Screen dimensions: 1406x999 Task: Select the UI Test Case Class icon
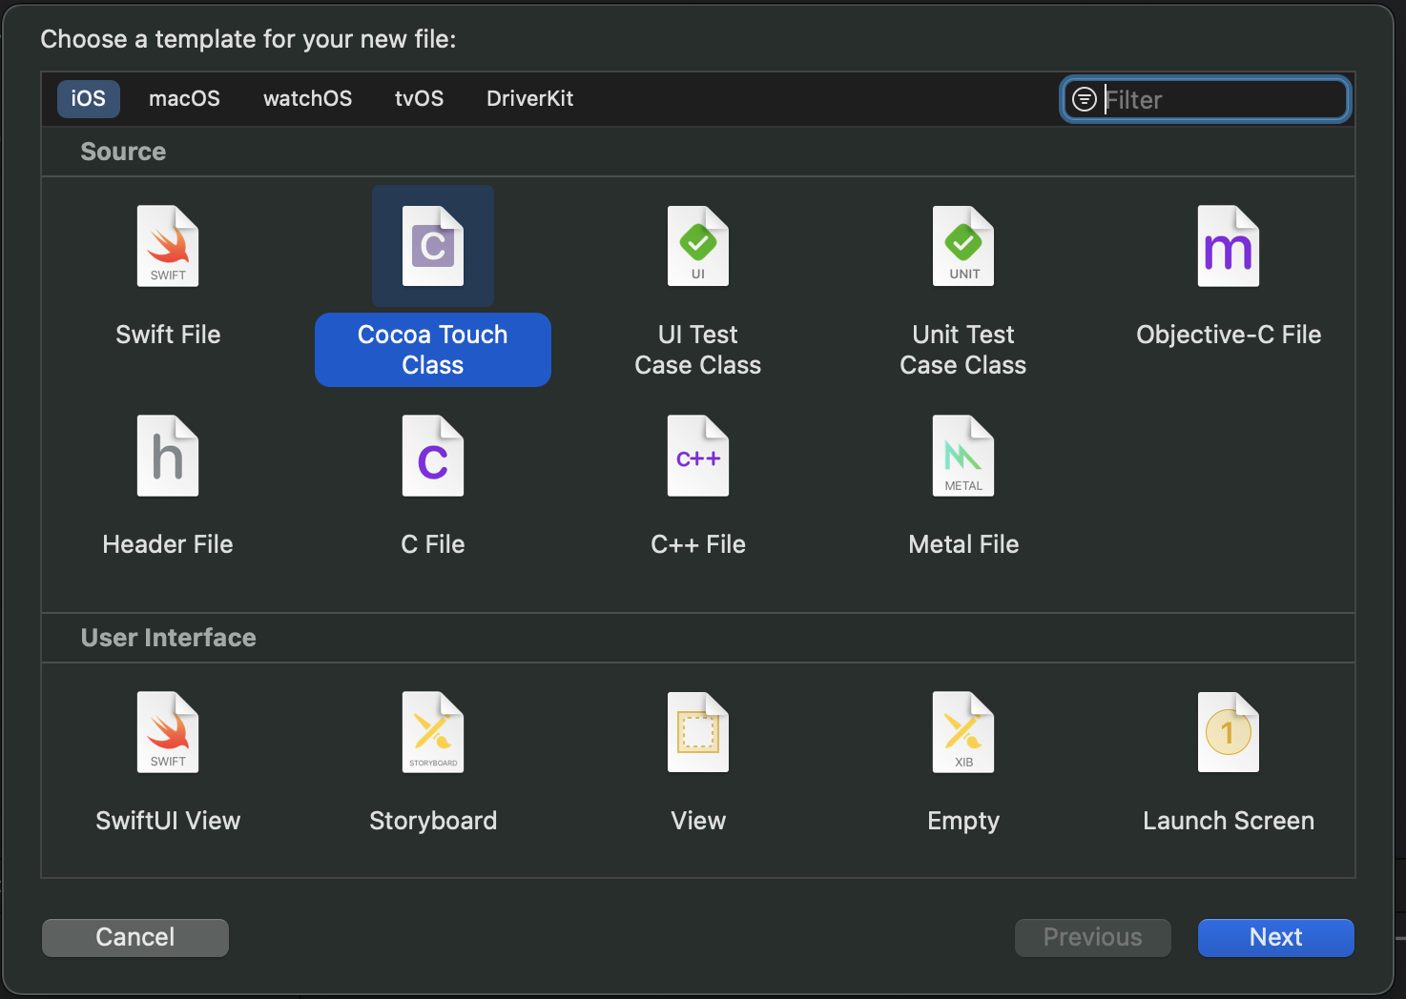[x=698, y=246]
